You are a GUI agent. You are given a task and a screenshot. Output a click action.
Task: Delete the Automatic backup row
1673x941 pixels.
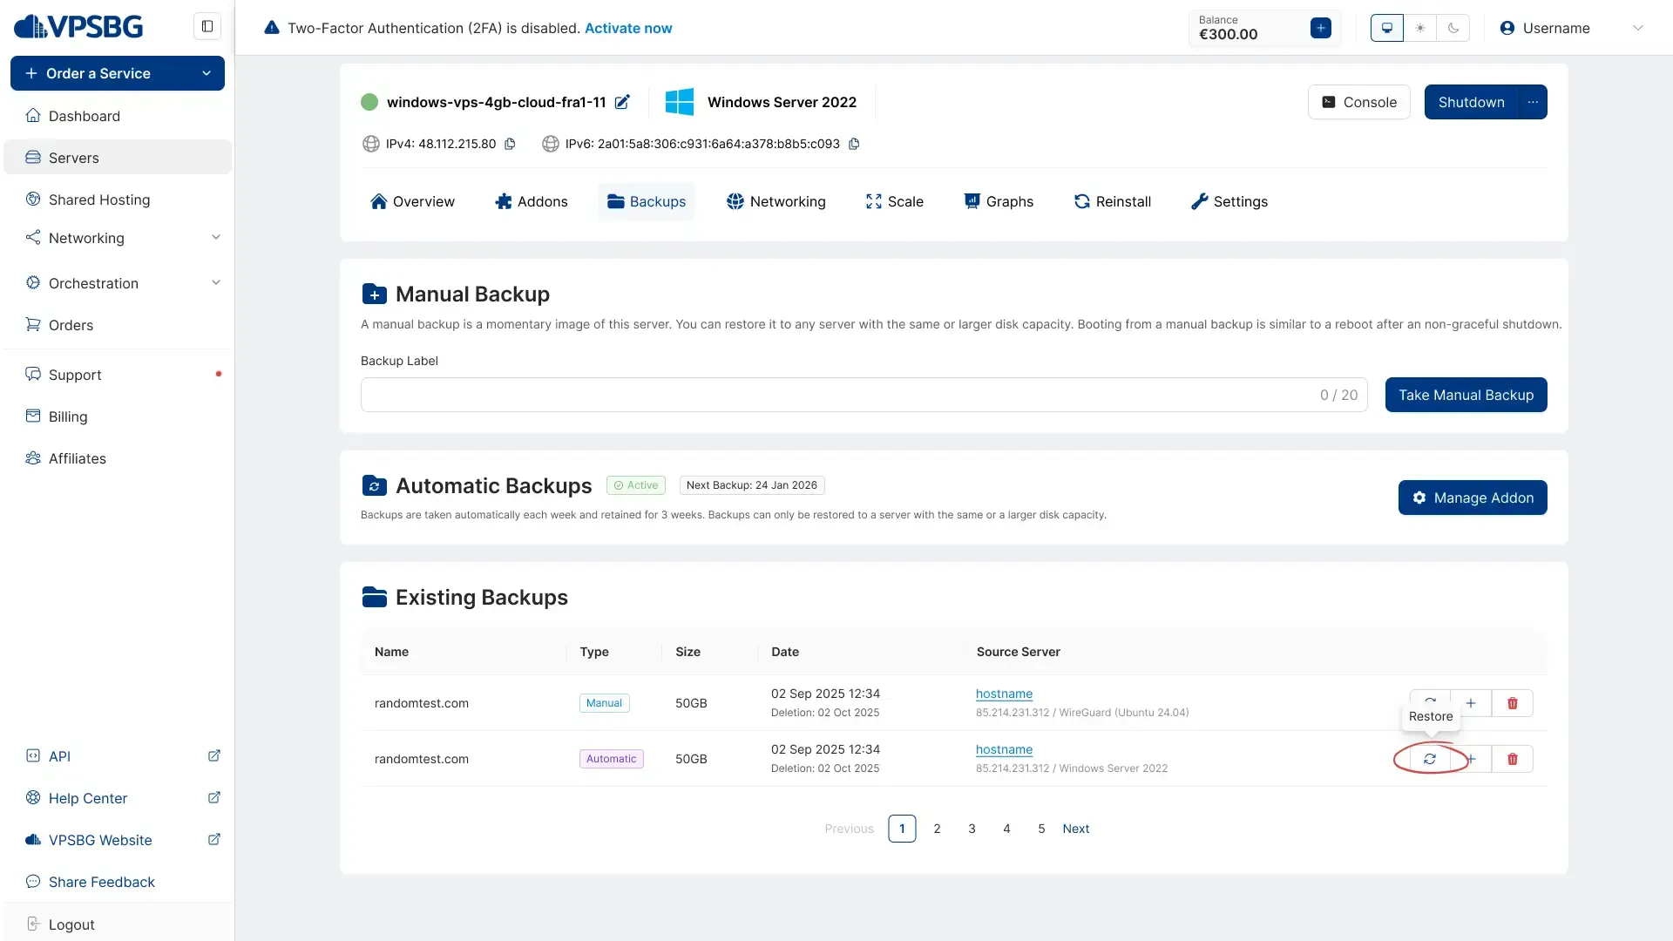pyautogui.click(x=1513, y=759)
